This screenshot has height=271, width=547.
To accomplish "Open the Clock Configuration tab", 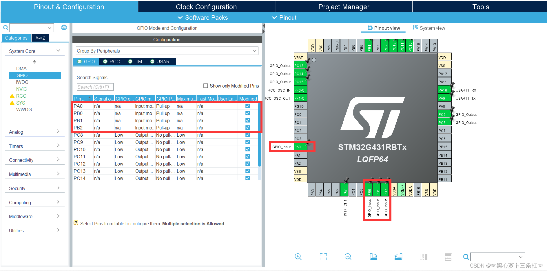I will 206,7.
